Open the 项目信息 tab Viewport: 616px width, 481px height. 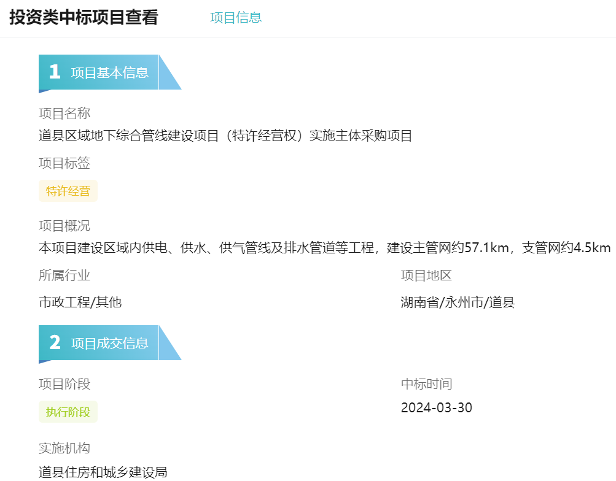click(236, 18)
